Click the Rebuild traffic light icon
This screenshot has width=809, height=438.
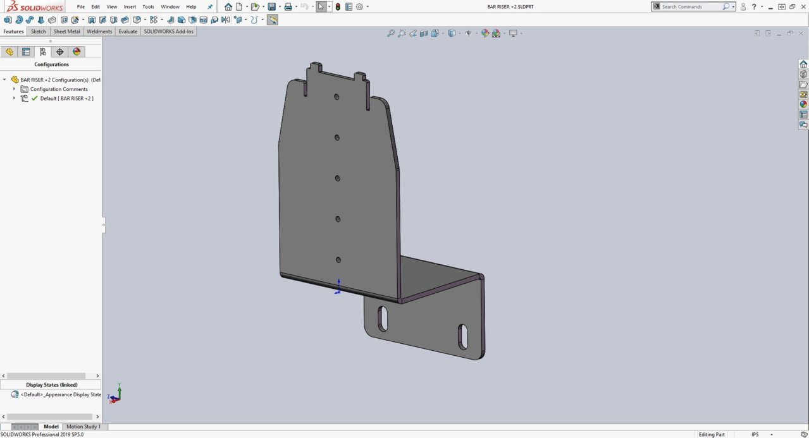pos(338,7)
